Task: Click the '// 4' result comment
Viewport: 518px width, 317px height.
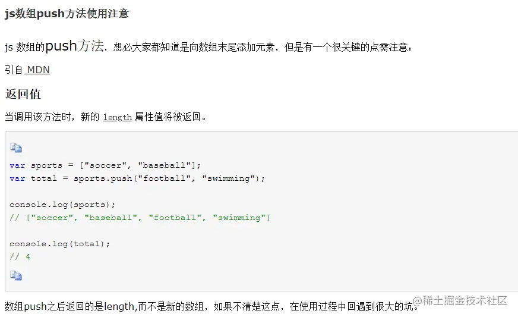Action: pos(20,257)
